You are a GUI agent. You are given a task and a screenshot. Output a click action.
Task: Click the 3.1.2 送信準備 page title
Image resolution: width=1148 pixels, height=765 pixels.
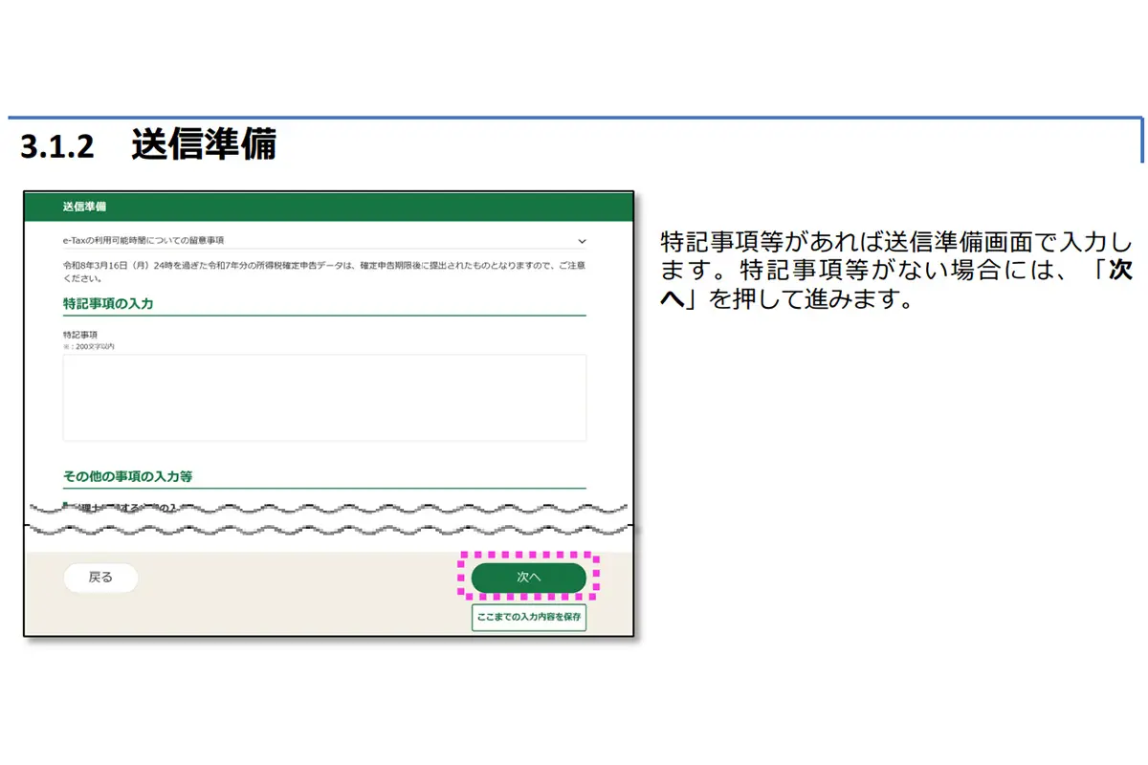(x=148, y=144)
